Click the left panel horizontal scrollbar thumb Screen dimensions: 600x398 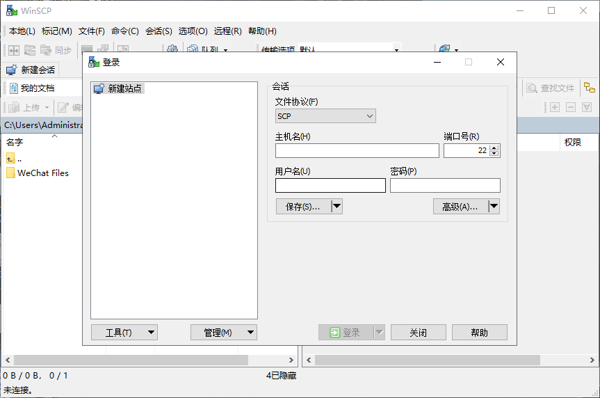(131, 360)
